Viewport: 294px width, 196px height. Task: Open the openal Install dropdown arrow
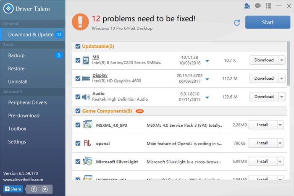click(280, 143)
